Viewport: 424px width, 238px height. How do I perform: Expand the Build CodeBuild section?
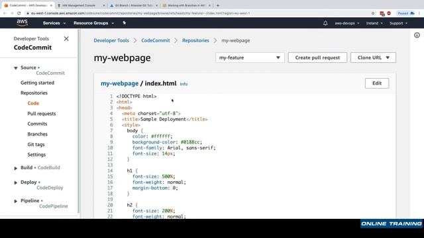pos(16,168)
